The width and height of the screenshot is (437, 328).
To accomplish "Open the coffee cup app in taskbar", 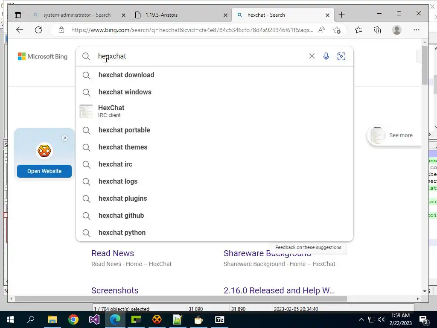I will [x=198, y=319].
